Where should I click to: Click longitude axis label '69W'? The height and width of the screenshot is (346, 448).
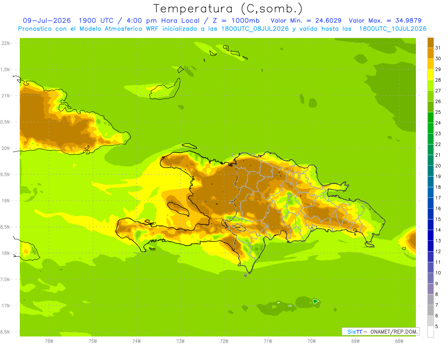(355, 341)
